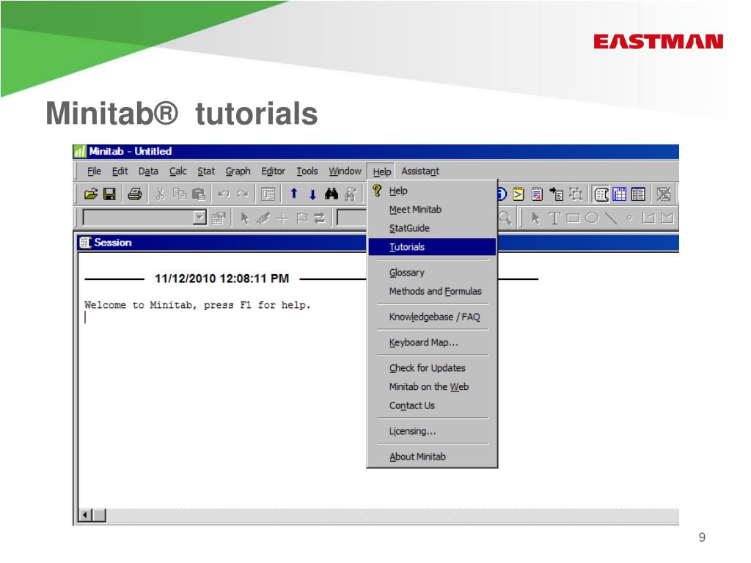
Task: Select the Ellipse drawing tool
Action: coord(591,218)
